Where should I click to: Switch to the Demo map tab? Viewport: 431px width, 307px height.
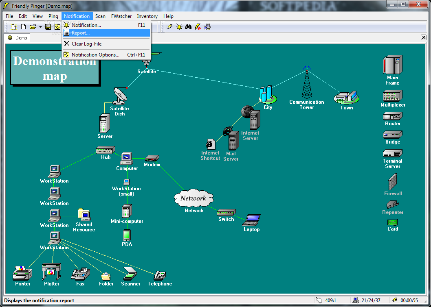click(x=18, y=38)
